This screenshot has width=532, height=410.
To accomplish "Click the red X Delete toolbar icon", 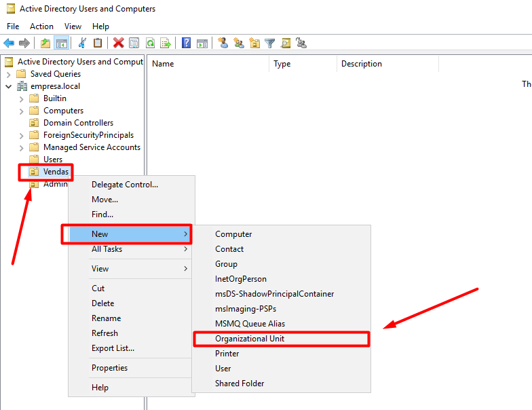I will click(x=118, y=43).
